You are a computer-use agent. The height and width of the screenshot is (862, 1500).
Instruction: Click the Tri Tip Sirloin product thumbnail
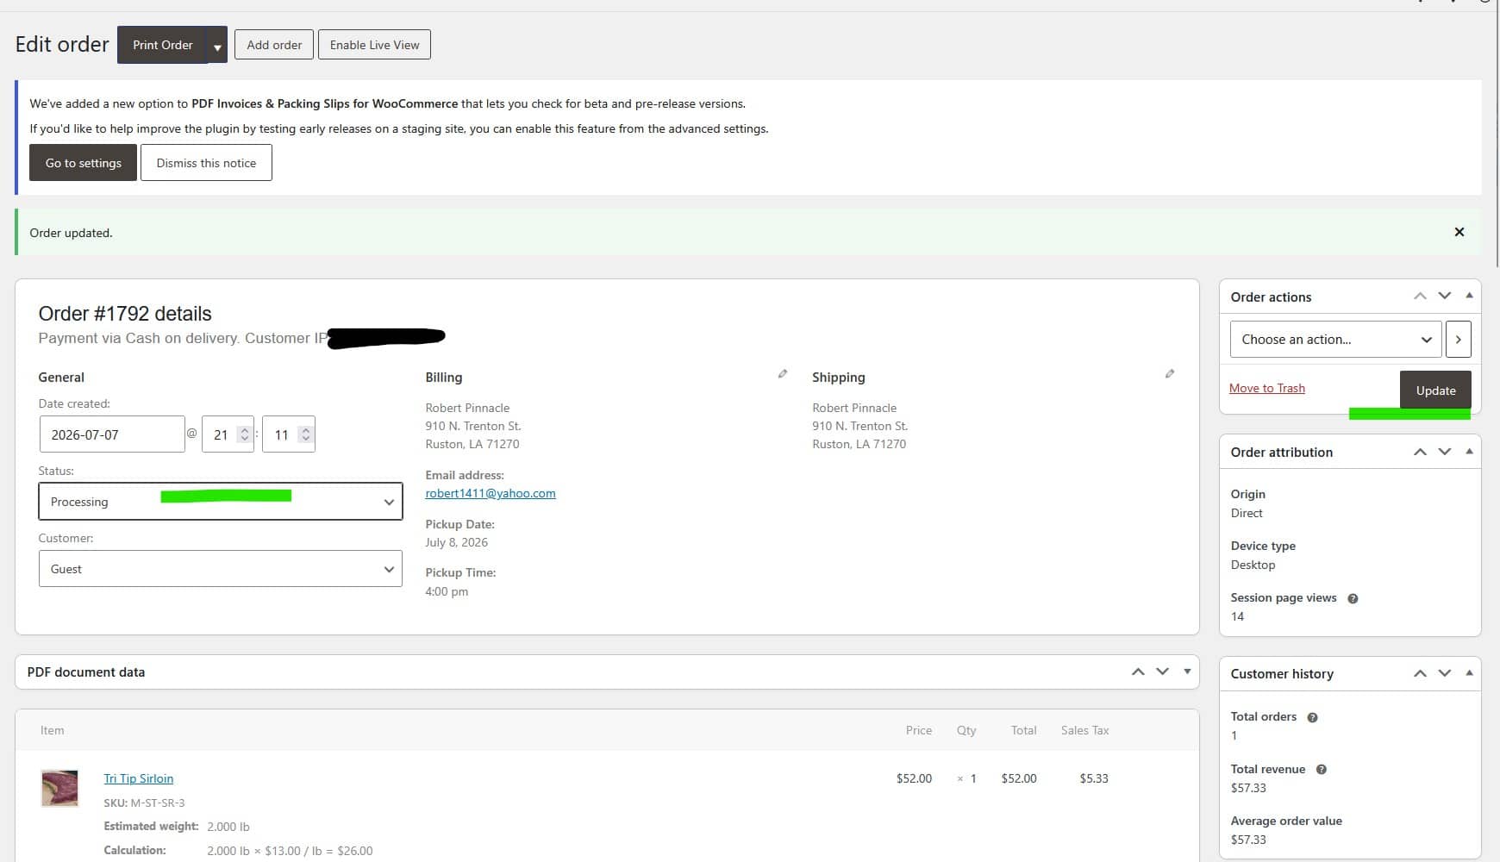point(59,789)
